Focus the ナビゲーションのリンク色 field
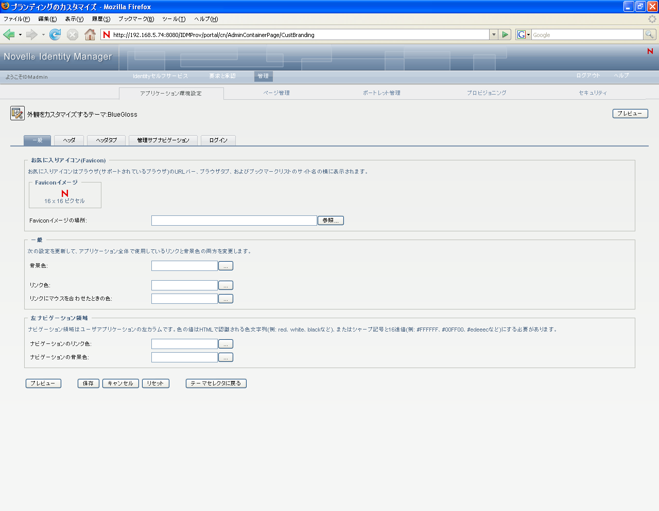659x511 pixels. pyautogui.click(x=184, y=344)
